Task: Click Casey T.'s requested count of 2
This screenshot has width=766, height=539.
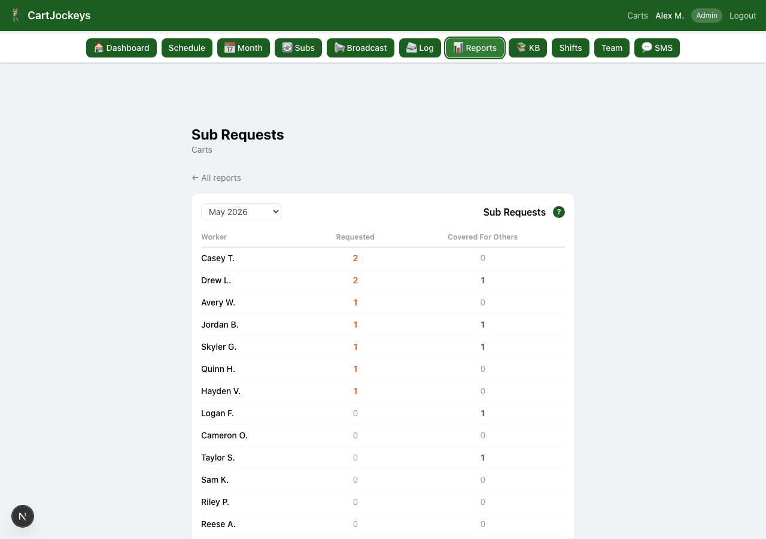Action: coord(355,258)
